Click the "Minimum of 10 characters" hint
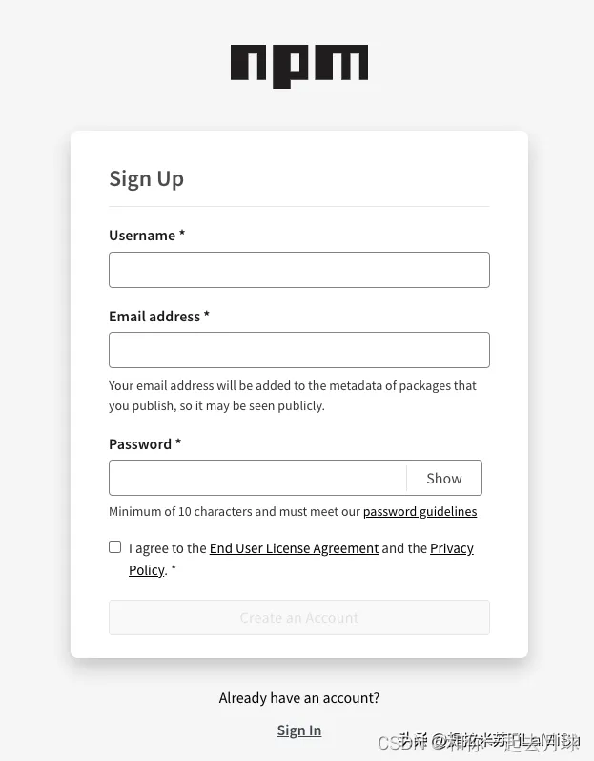594x761 pixels. coord(234,511)
